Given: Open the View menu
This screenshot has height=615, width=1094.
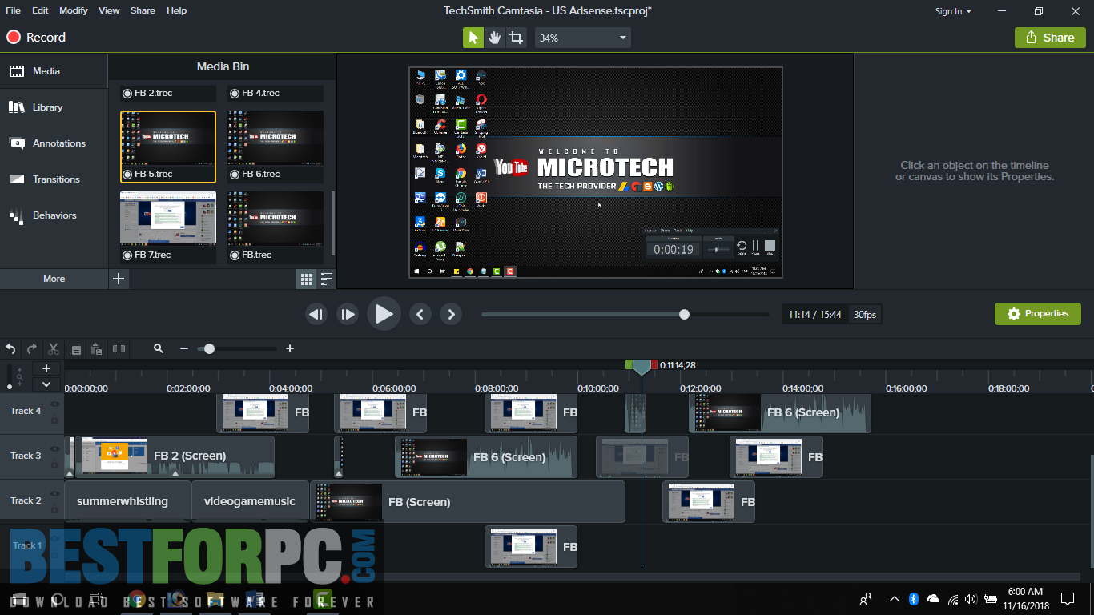Looking at the screenshot, I should 109,10.
